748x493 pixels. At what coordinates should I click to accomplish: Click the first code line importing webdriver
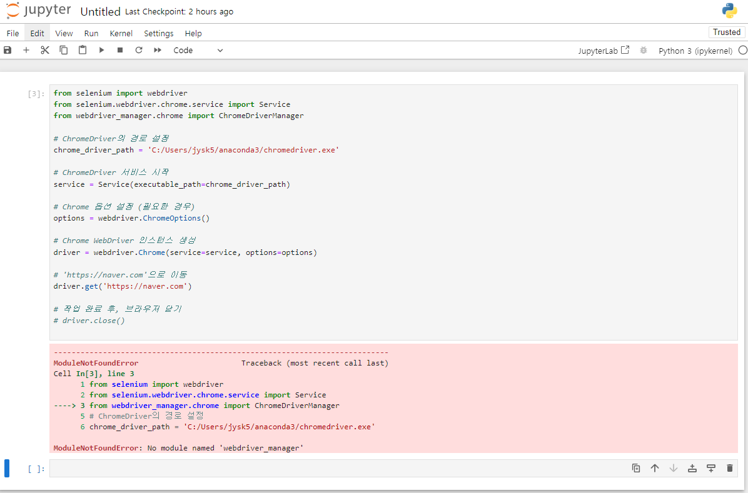pyautogui.click(x=120, y=93)
